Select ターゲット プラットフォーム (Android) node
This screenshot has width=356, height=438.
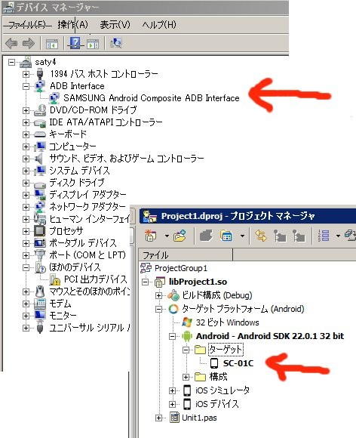click(x=243, y=309)
